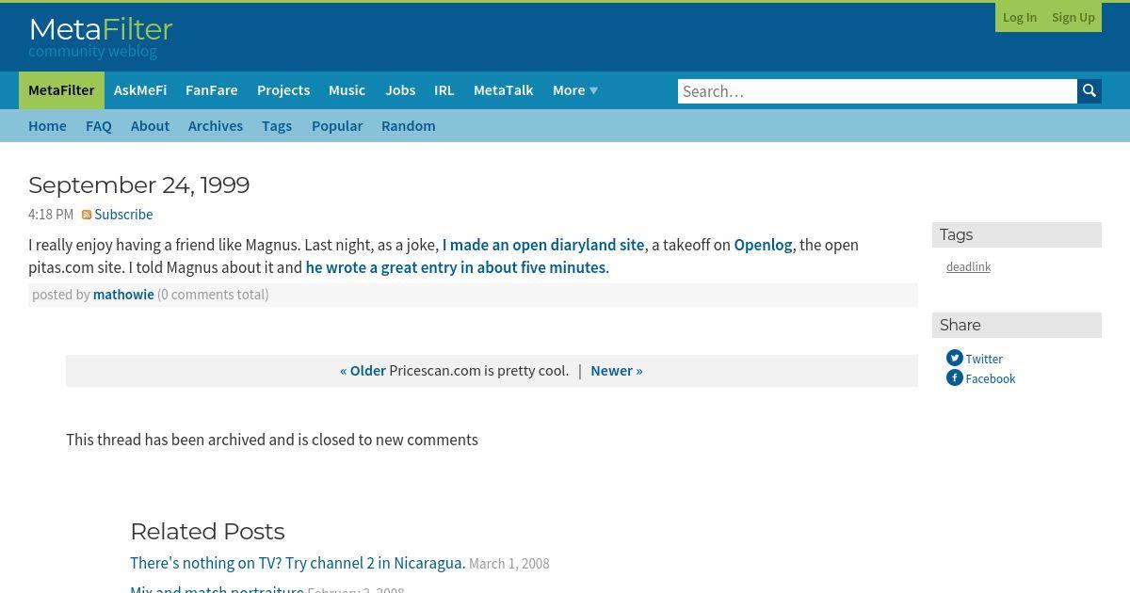
Task: Click the September 24, 1999 heading
Action: point(139,184)
